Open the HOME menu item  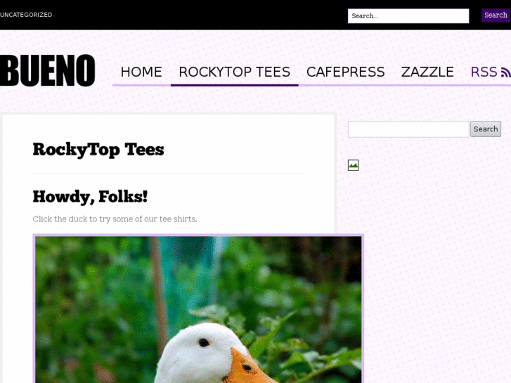(x=141, y=72)
